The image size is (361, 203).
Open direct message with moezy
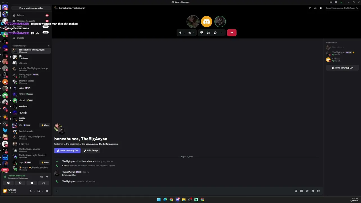coord(31,119)
